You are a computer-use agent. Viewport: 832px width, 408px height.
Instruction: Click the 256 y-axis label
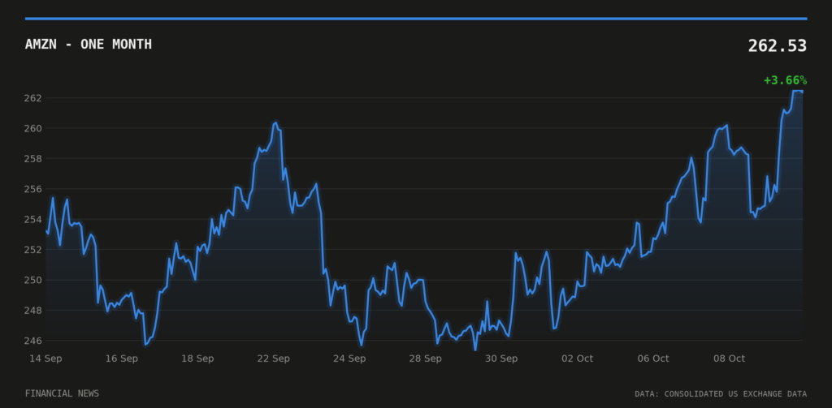[32, 189]
